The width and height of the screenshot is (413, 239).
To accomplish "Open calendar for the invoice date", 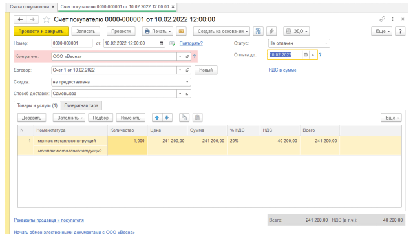I will 162,43.
